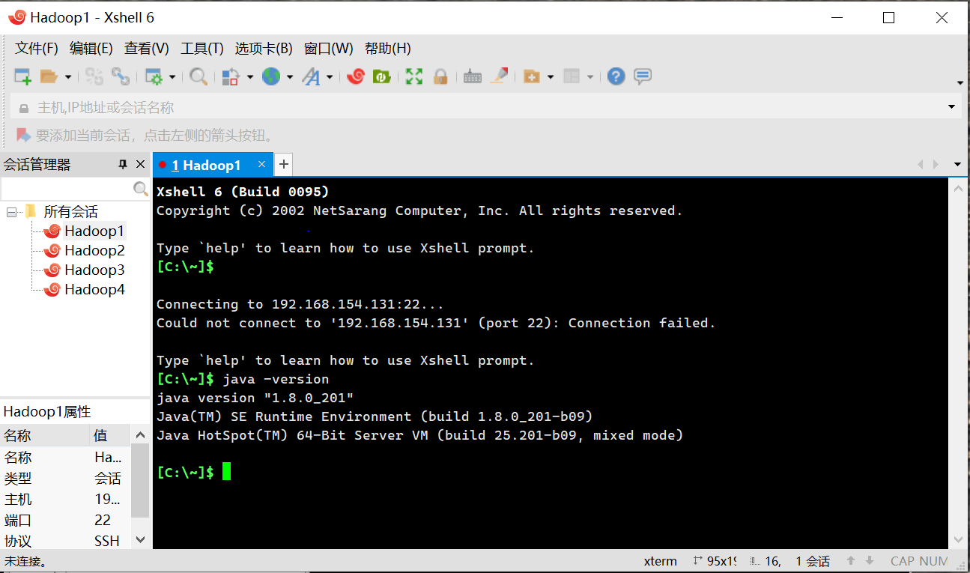
Task: Click the Find magnifier toolbar icon
Action: tap(198, 76)
